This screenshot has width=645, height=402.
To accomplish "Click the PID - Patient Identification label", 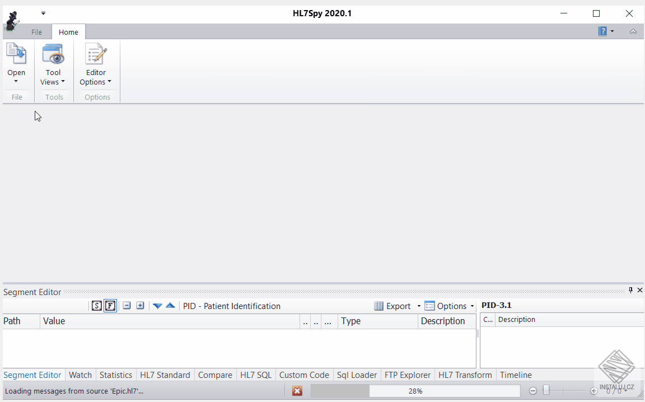I will 232,306.
